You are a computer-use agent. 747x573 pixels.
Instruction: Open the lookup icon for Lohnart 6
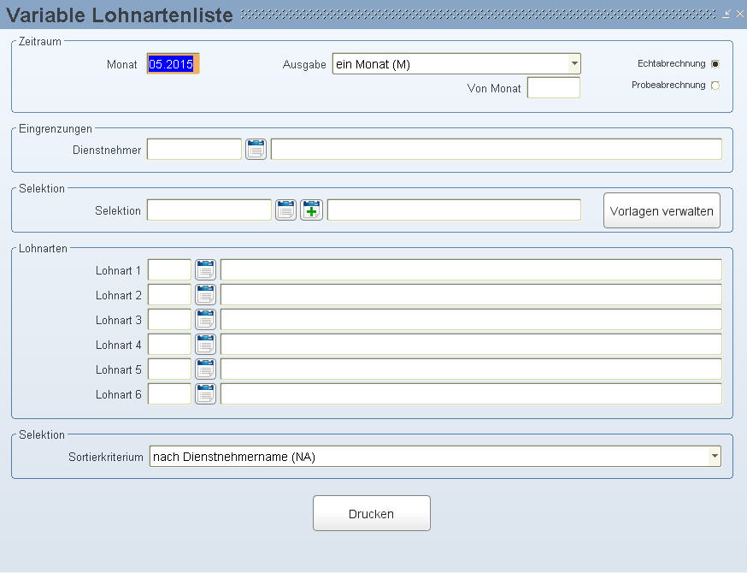click(x=205, y=394)
